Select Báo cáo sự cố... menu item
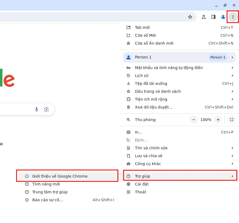Screen dimensions: 239x223 [x=68, y=200]
